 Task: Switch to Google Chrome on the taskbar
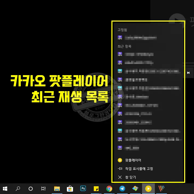pyautogui.click(x=109, y=189)
